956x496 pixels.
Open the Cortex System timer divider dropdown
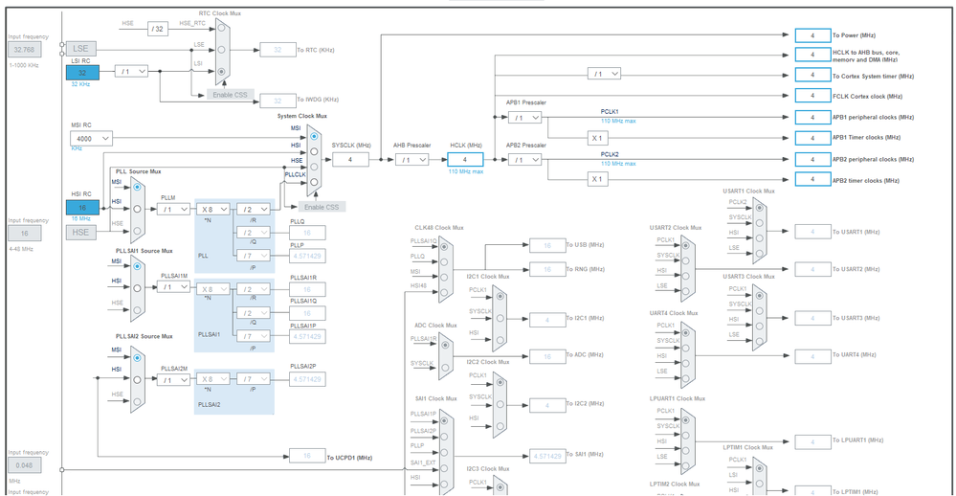coord(604,74)
